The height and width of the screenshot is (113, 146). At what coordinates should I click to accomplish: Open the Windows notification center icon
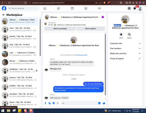point(142,111)
